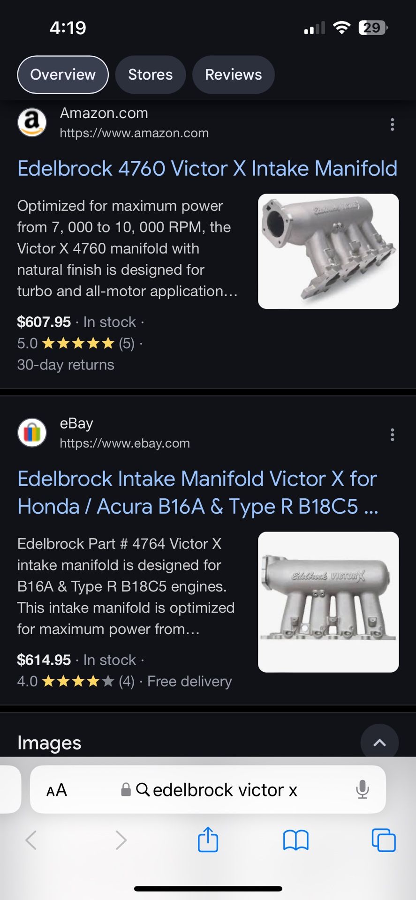Viewport: 416px width, 900px height.
Task: Switch to the Reviews tab
Action: (x=234, y=75)
